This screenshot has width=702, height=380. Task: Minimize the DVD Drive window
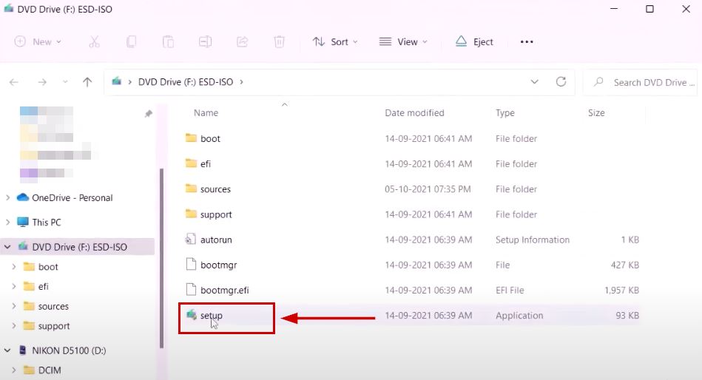click(614, 9)
